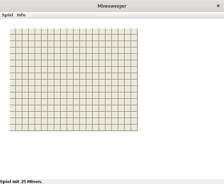Reveal the cell in row 5, column 5
The width and height of the screenshot is (224, 184).
(38, 57)
